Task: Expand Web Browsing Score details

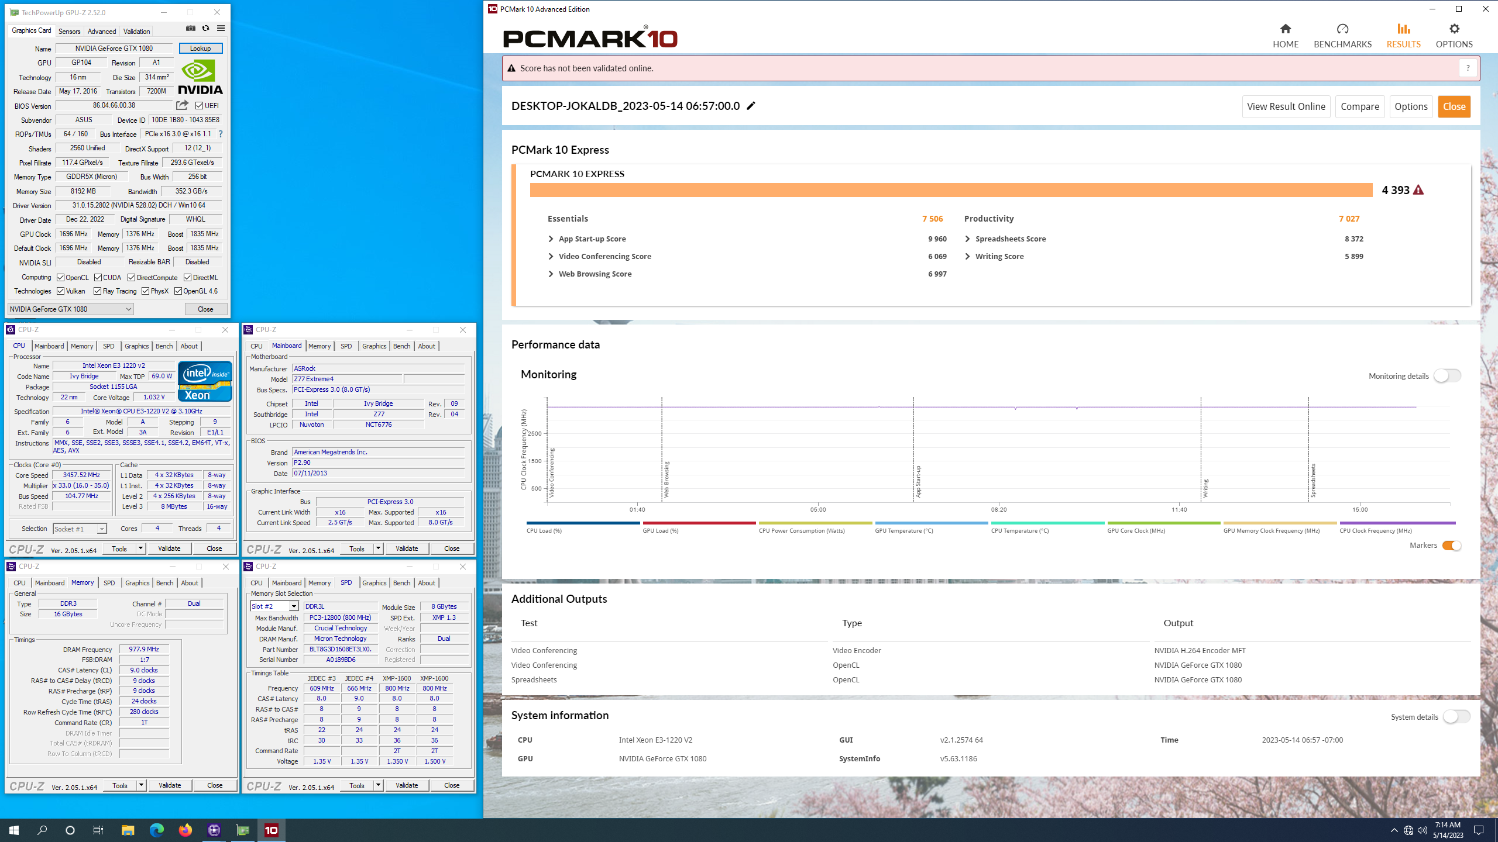Action: 551,274
